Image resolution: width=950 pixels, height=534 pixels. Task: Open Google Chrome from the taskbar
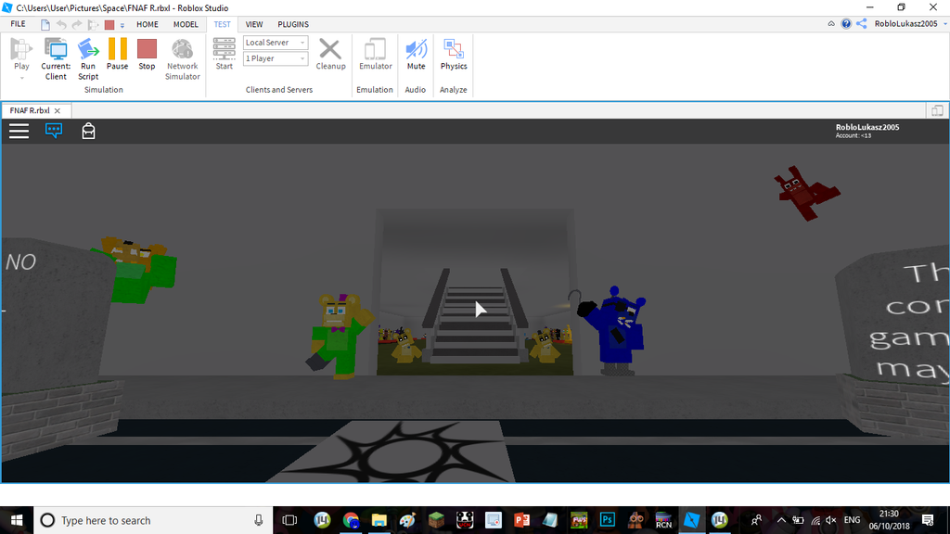point(351,520)
